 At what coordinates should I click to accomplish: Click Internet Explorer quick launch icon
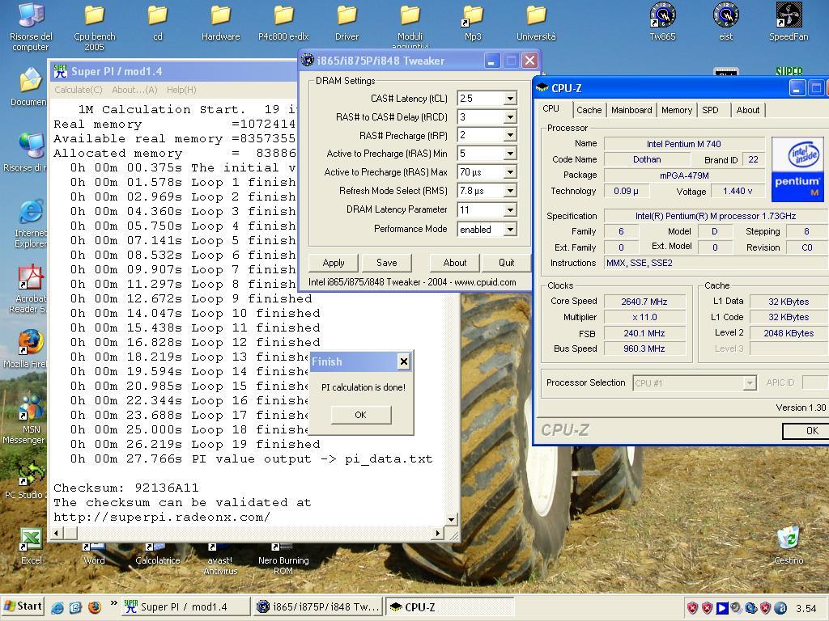(57, 607)
